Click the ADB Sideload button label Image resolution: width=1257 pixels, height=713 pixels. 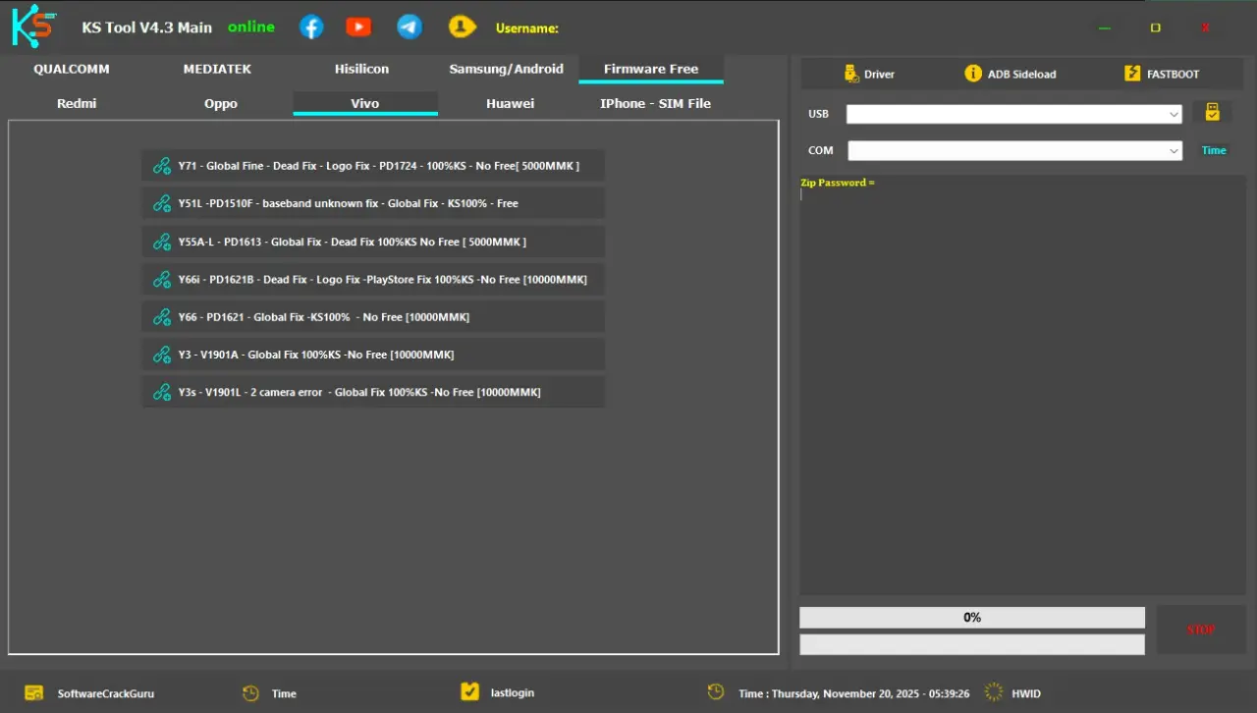(1022, 75)
